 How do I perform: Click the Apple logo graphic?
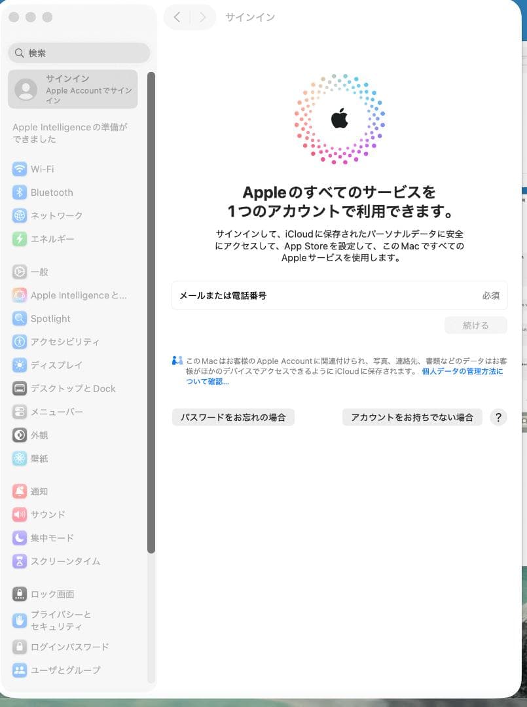click(340, 119)
